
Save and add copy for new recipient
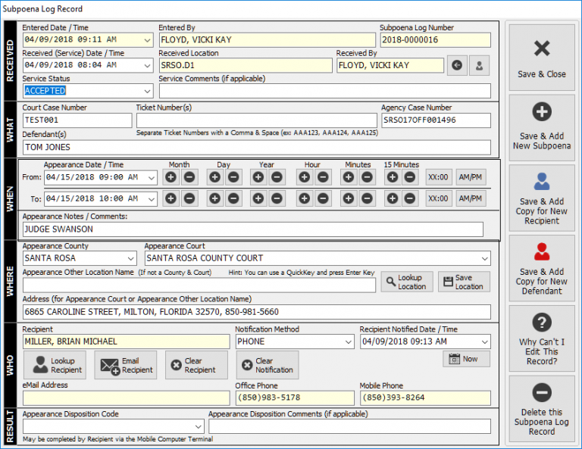point(542,197)
